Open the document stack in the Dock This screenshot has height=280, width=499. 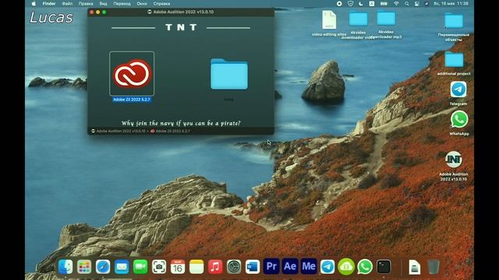414,267
